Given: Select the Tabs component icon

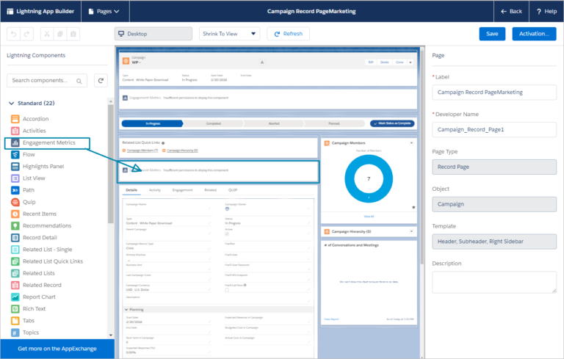Looking at the screenshot, I should [15, 321].
